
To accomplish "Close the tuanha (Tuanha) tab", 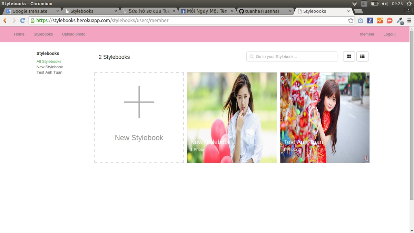I will (290, 11).
